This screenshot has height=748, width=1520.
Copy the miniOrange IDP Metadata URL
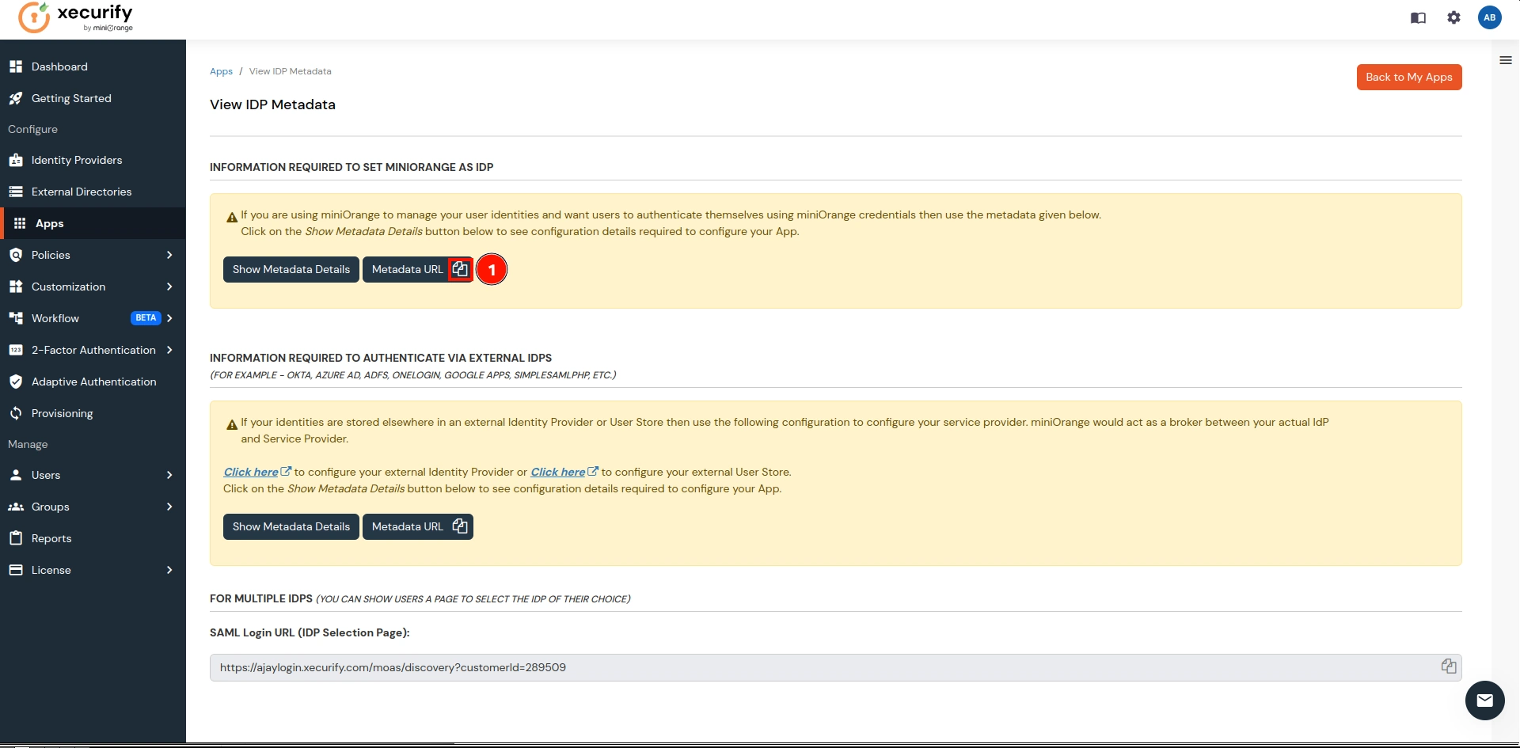point(460,270)
